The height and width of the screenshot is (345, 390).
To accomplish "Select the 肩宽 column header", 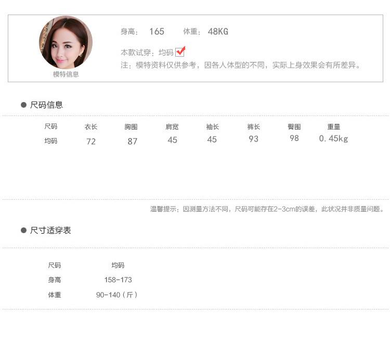I will click(172, 126).
